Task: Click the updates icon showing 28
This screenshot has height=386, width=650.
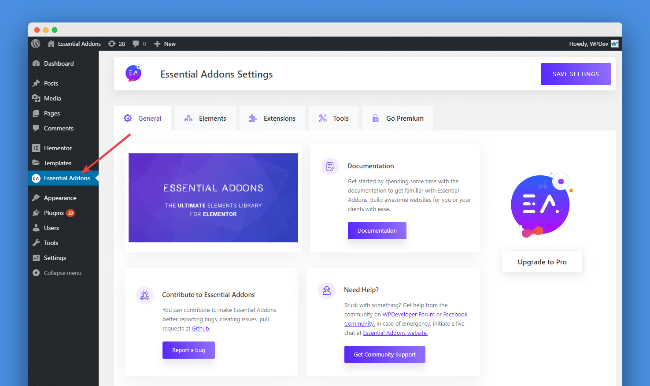Action: point(112,44)
